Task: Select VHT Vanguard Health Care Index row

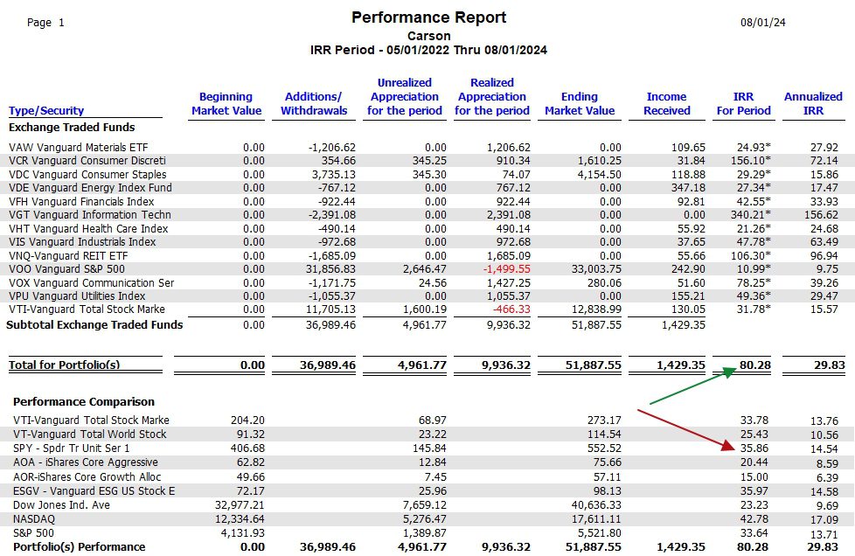Action: click(427, 228)
